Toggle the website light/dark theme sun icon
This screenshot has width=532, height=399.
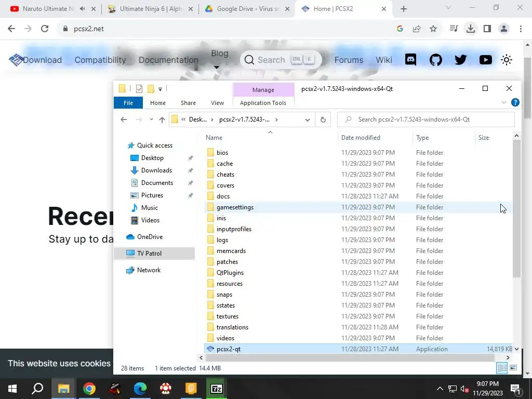507,60
